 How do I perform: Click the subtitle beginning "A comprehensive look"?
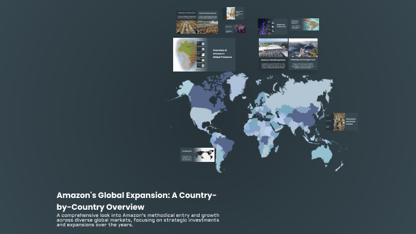click(x=138, y=220)
